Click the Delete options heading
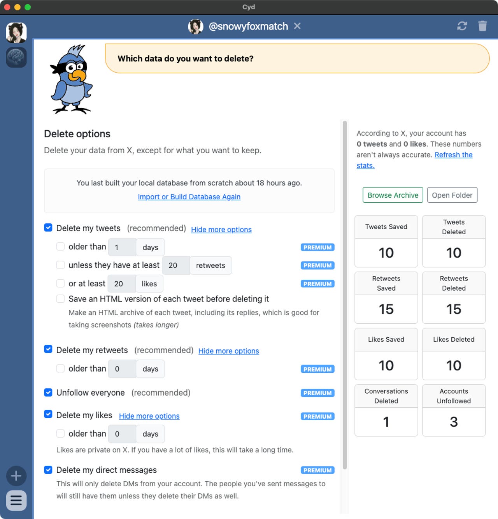The height and width of the screenshot is (519, 498). click(x=77, y=134)
